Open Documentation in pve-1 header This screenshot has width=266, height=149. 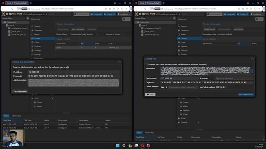(x=81, y=14)
